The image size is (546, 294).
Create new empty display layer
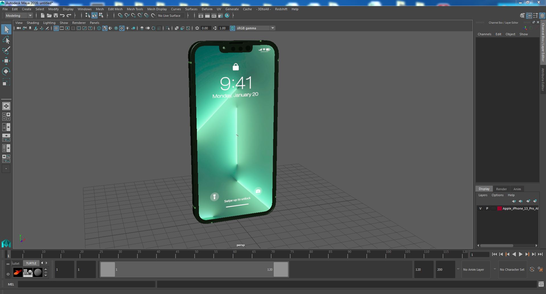[x=528, y=201]
